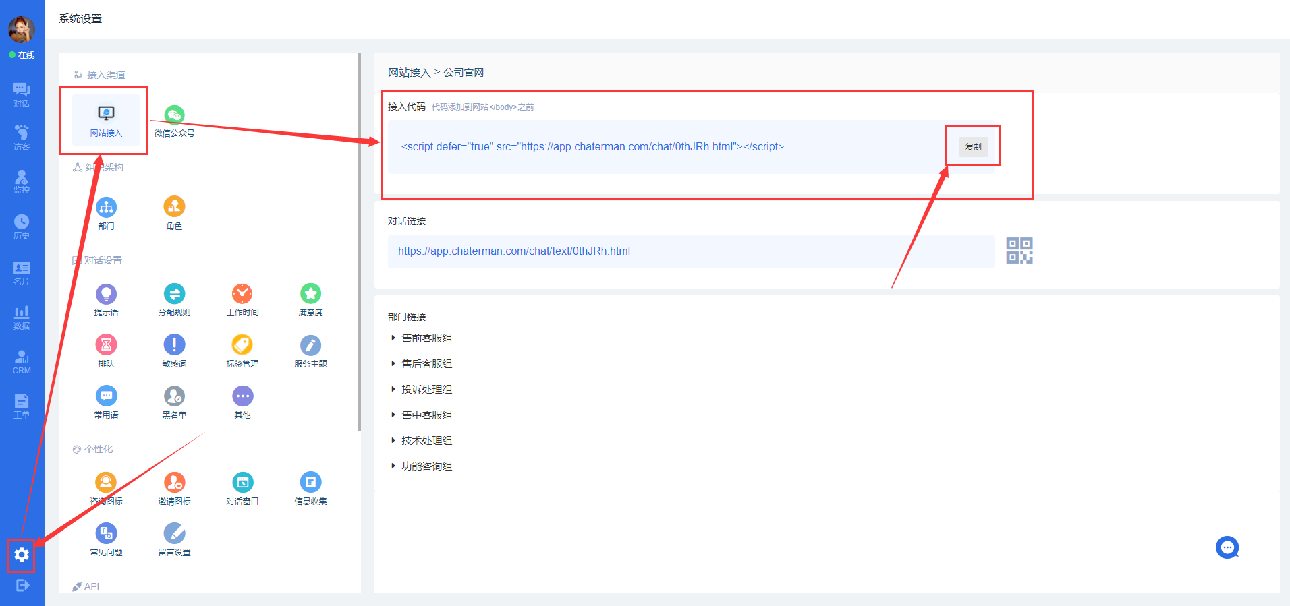Click the 网站接入 breadcrumb link
This screenshot has width=1290, height=606.
[409, 73]
